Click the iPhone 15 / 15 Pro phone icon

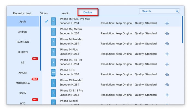click(x=53, y=32)
